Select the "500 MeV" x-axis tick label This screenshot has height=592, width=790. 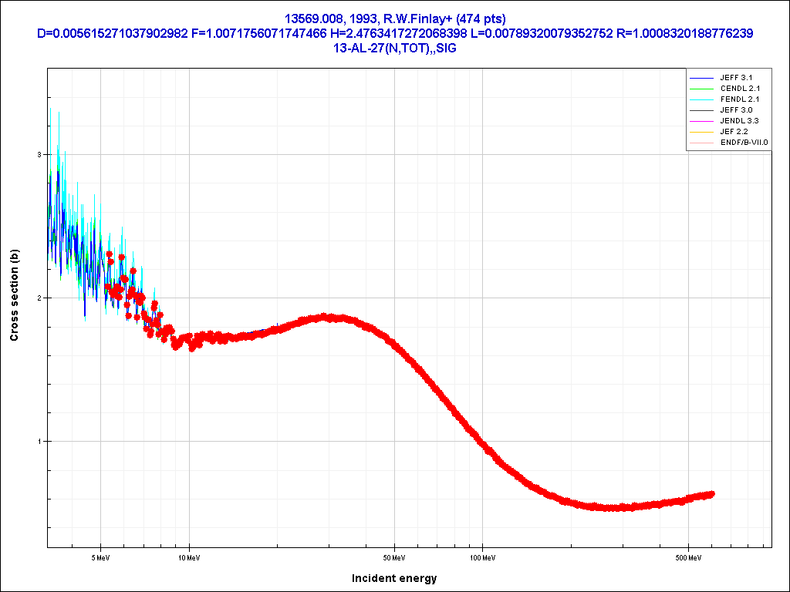point(687,557)
